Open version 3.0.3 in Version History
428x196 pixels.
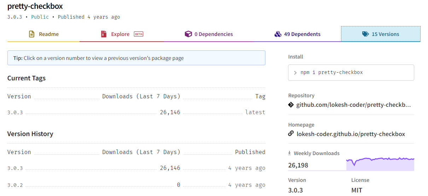(15, 168)
